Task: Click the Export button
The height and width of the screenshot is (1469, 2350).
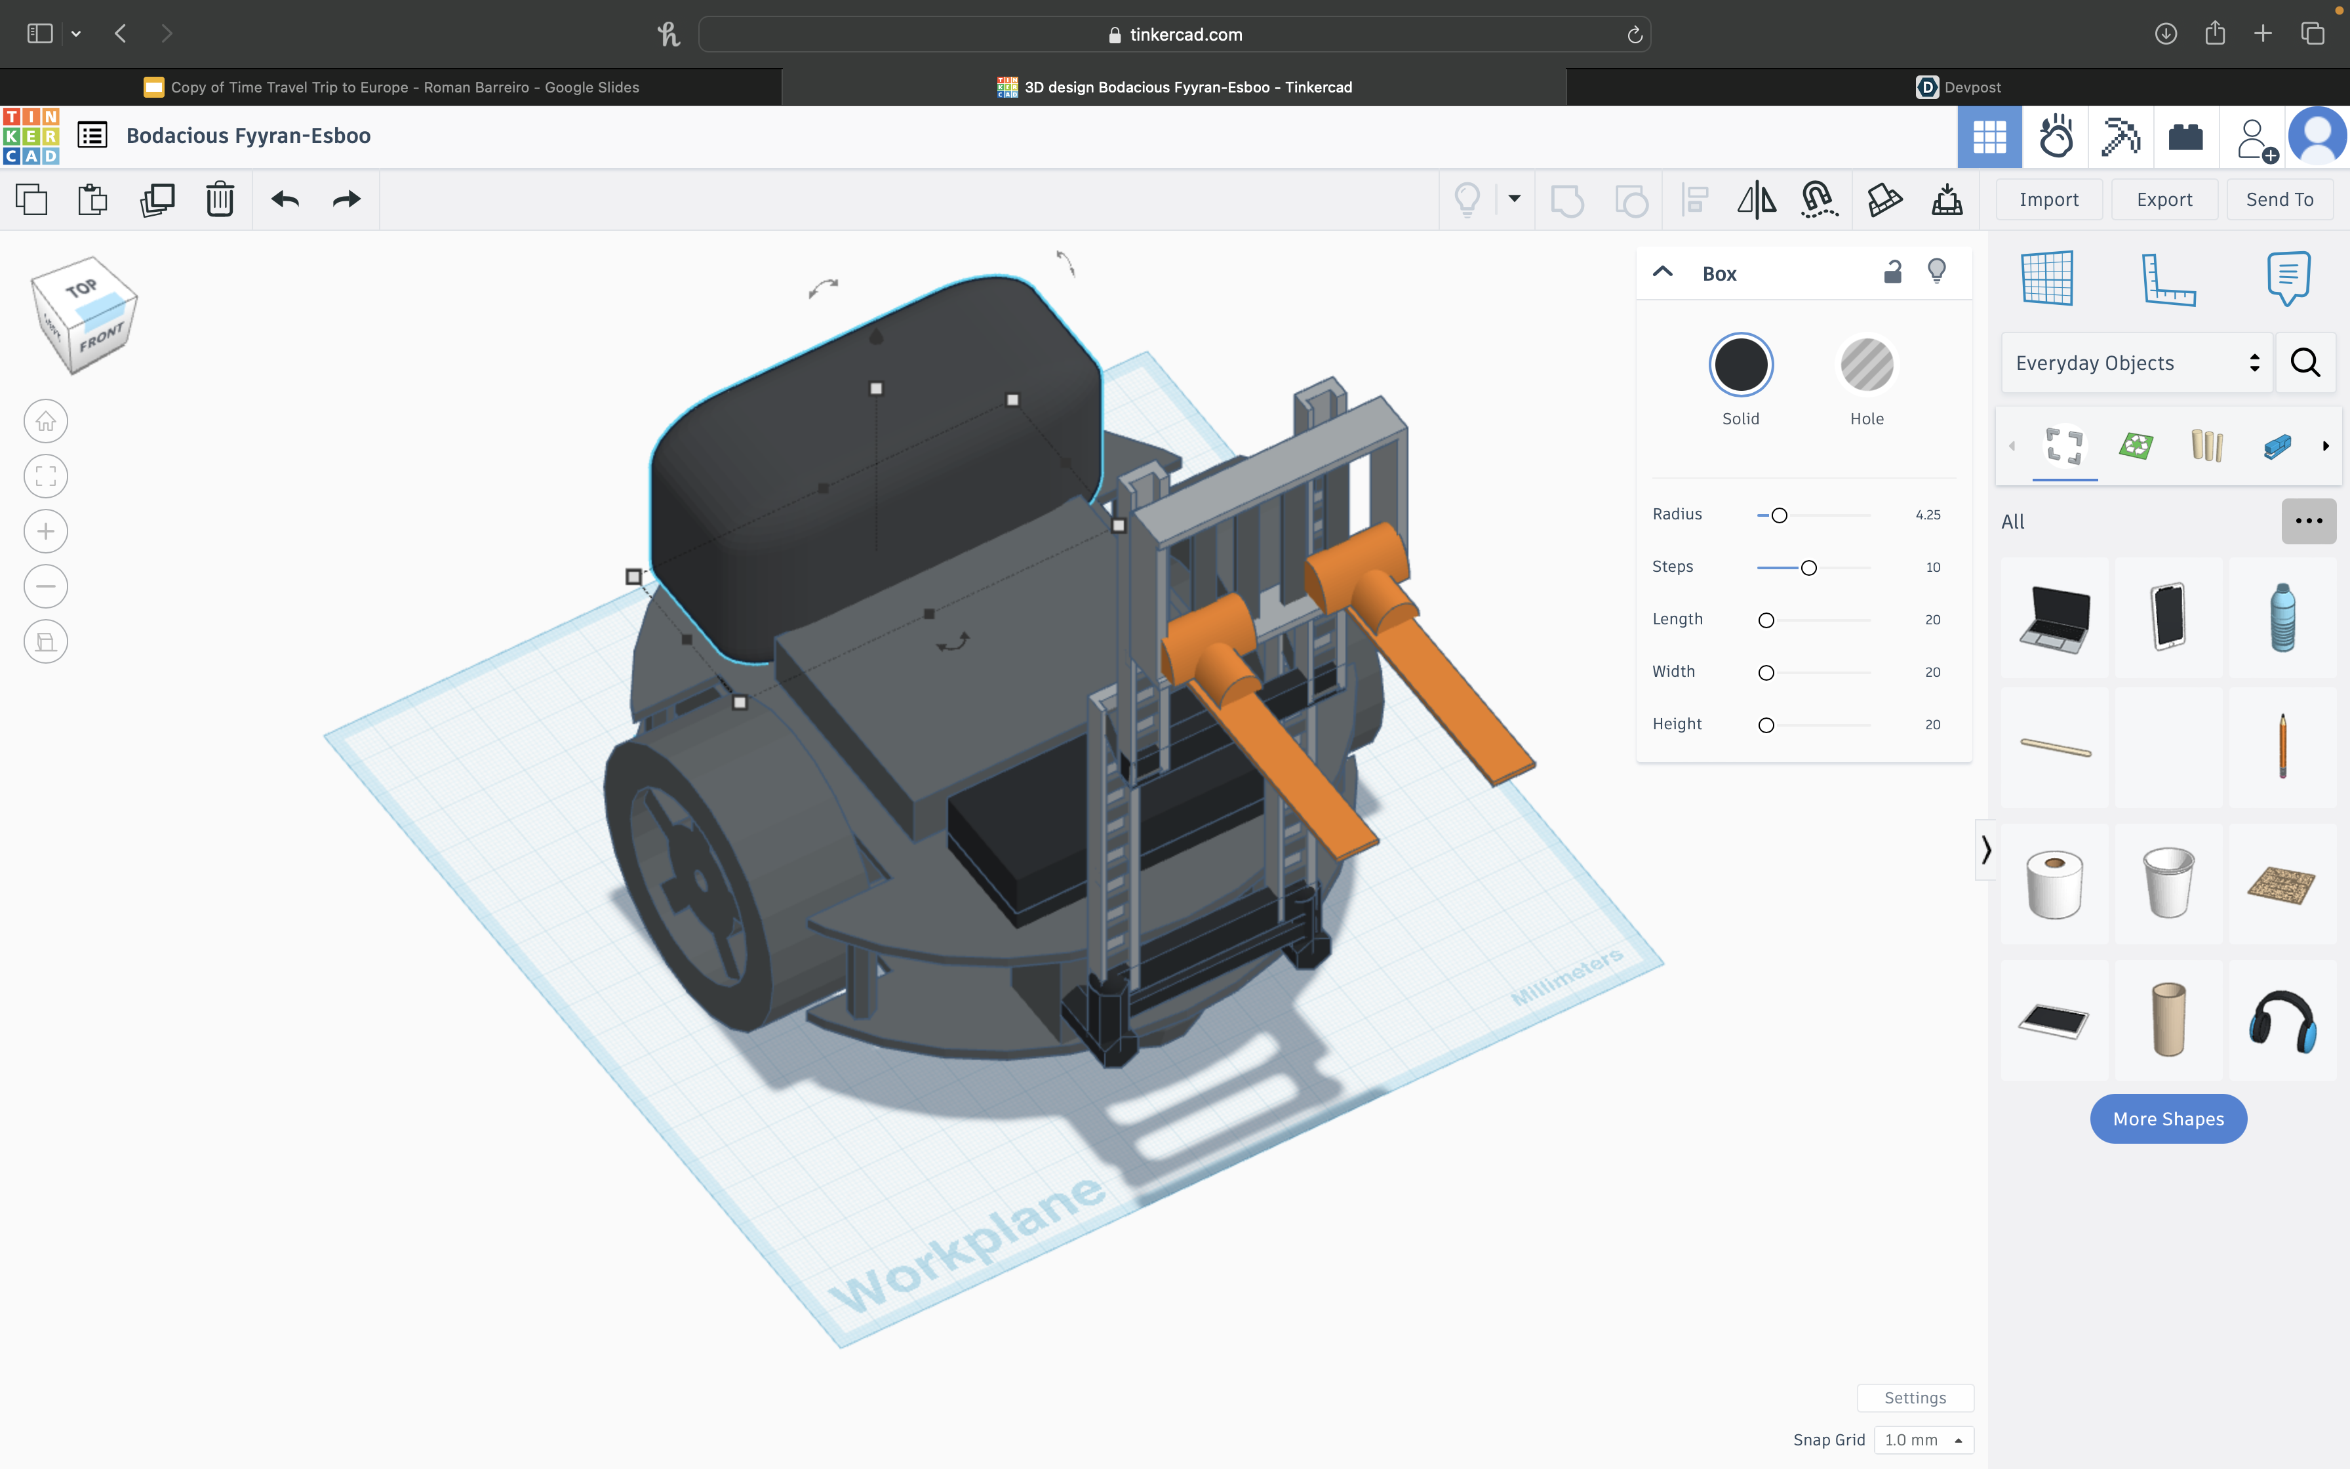Action: [x=2164, y=199]
